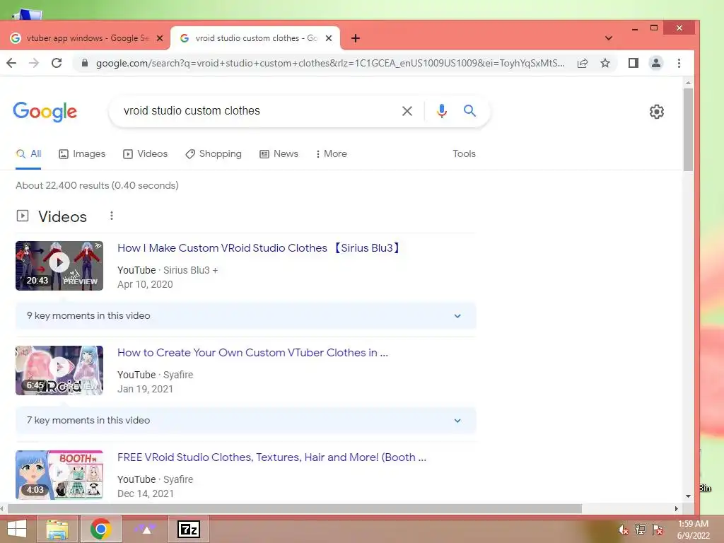Open the More search categories menu
724x543 pixels.
(x=332, y=153)
